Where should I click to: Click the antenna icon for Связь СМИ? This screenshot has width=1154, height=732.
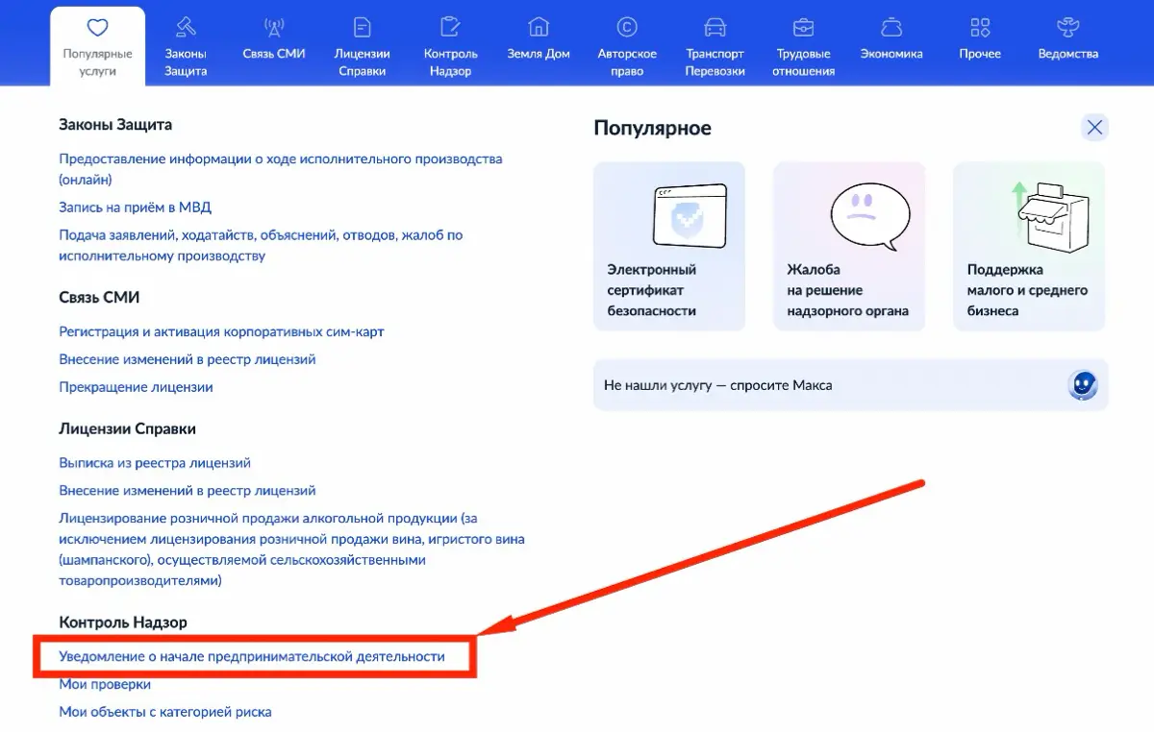click(x=273, y=27)
